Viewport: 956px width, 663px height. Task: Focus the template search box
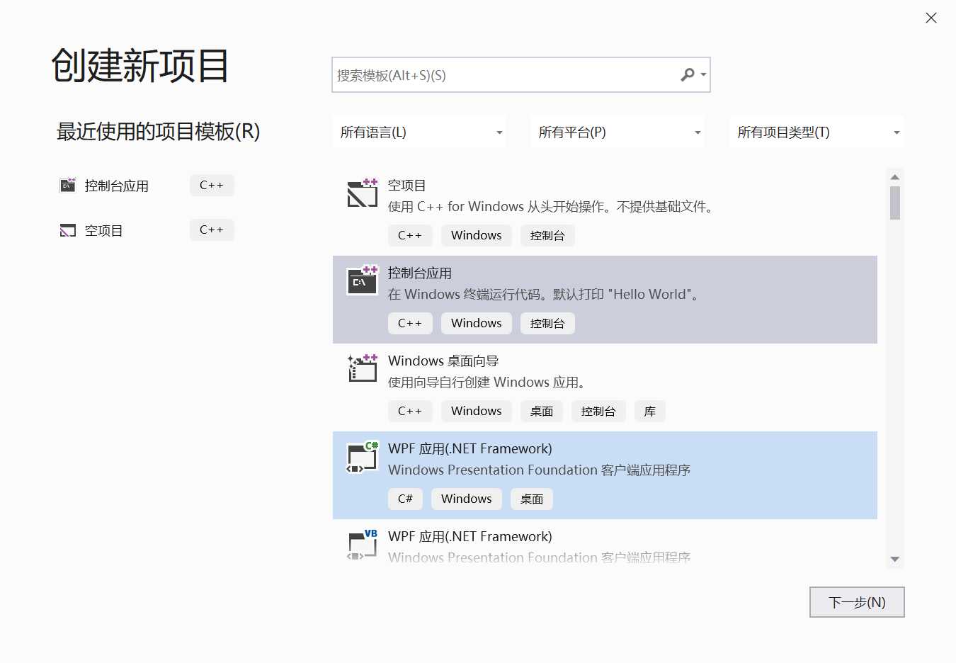coord(520,75)
